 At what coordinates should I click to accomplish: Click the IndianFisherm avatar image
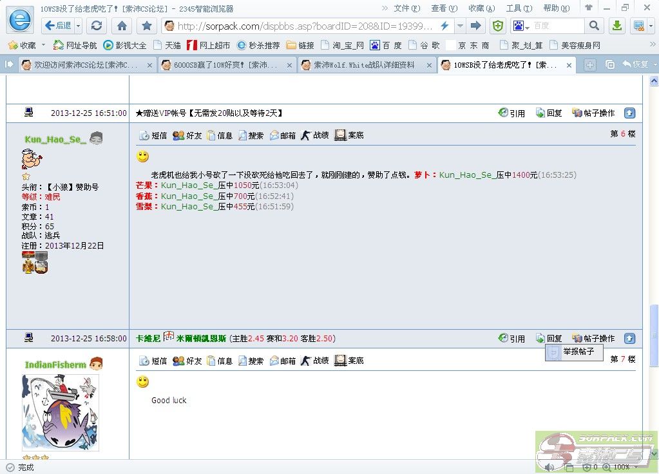(61, 412)
